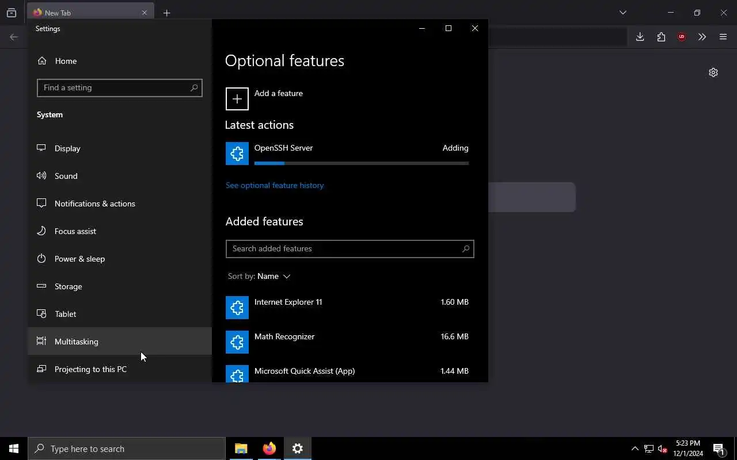The height and width of the screenshot is (460, 737).
Task: Open Display settings
Action: 120,148
